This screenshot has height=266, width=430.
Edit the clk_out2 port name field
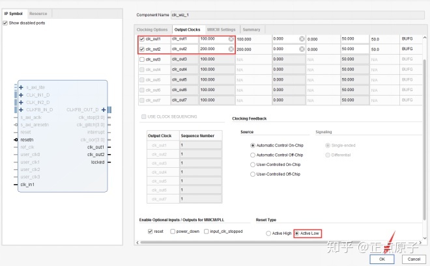click(184, 49)
